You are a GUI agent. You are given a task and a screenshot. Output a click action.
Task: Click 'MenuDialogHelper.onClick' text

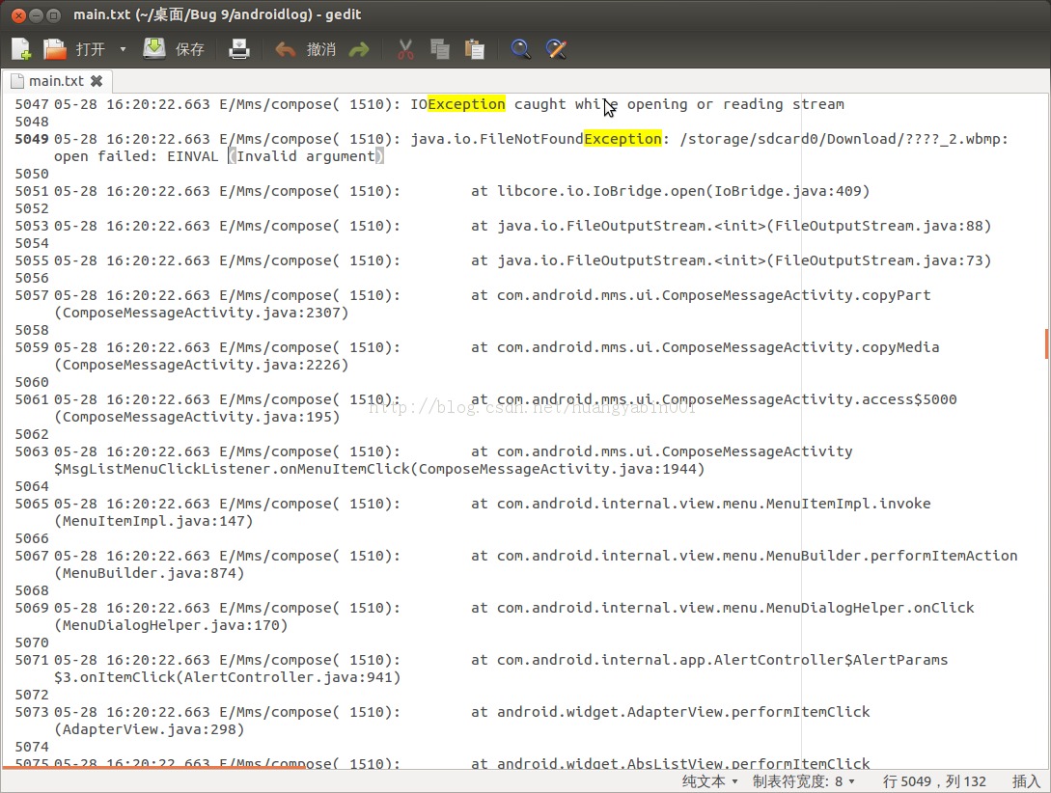pyautogui.click(x=870, y=609)
